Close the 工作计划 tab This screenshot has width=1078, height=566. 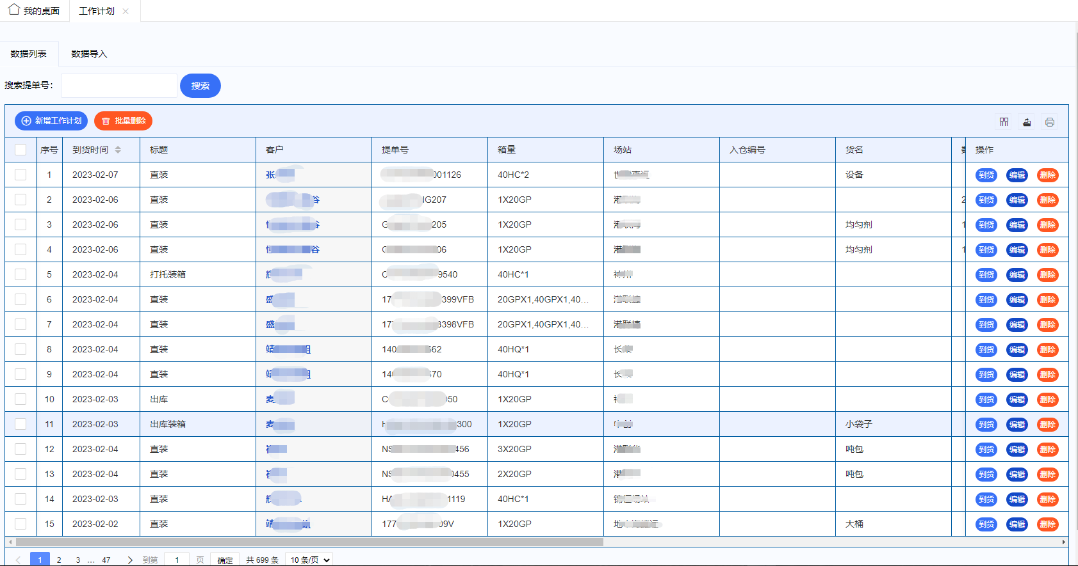(126, 12)
